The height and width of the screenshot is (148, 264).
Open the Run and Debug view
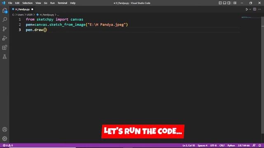pyautogui.click(x=5, y=38)
